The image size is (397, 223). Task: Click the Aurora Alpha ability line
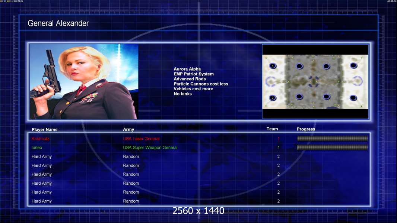coord(187,69)
